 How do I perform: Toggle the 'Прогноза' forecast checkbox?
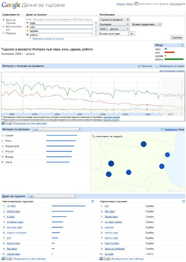[139, 66]
